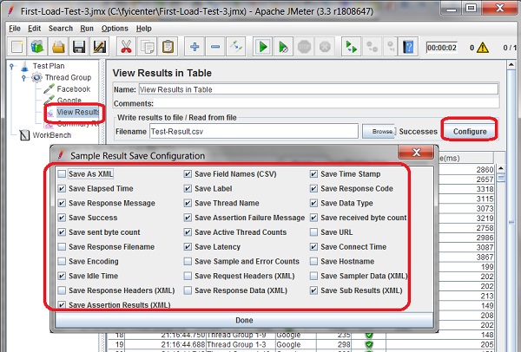
Task: Collapse all with the minus icon
Action: click(x=215, y=47)
